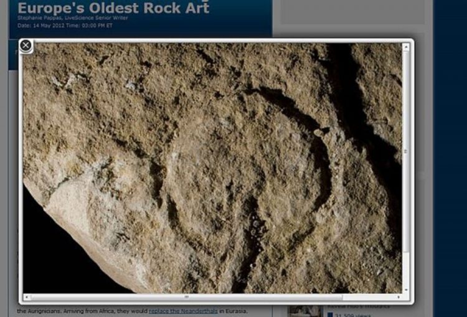The height and width of the screenshot is (317, 467).
Task: Click the rock engraving image
Action: point(212,168)
